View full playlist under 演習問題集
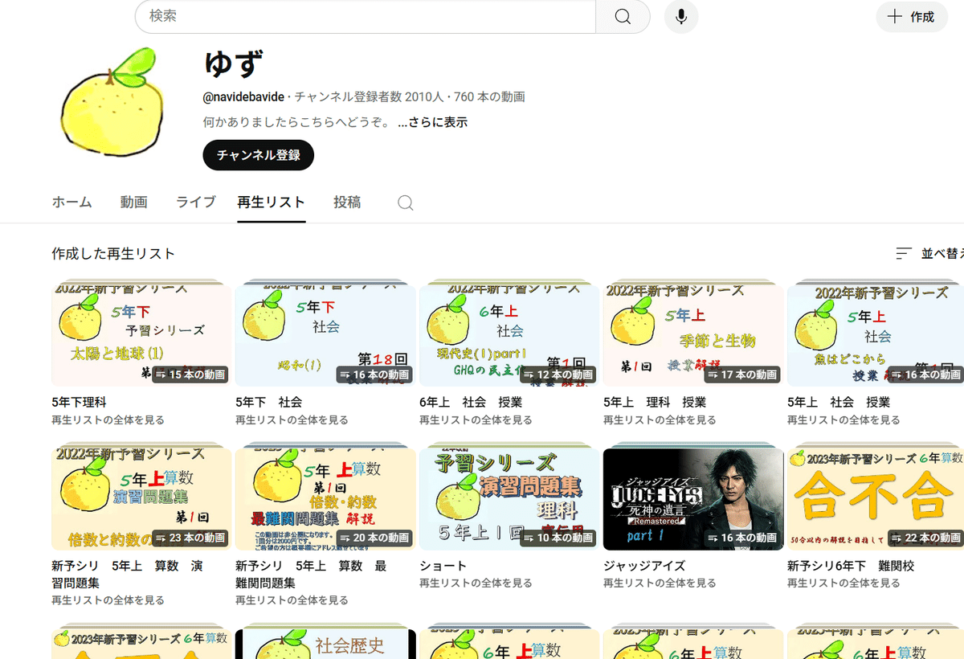Image resolution: width=964 pixels, height=659 pixels. pyautogui.click(x=108, y=600)
